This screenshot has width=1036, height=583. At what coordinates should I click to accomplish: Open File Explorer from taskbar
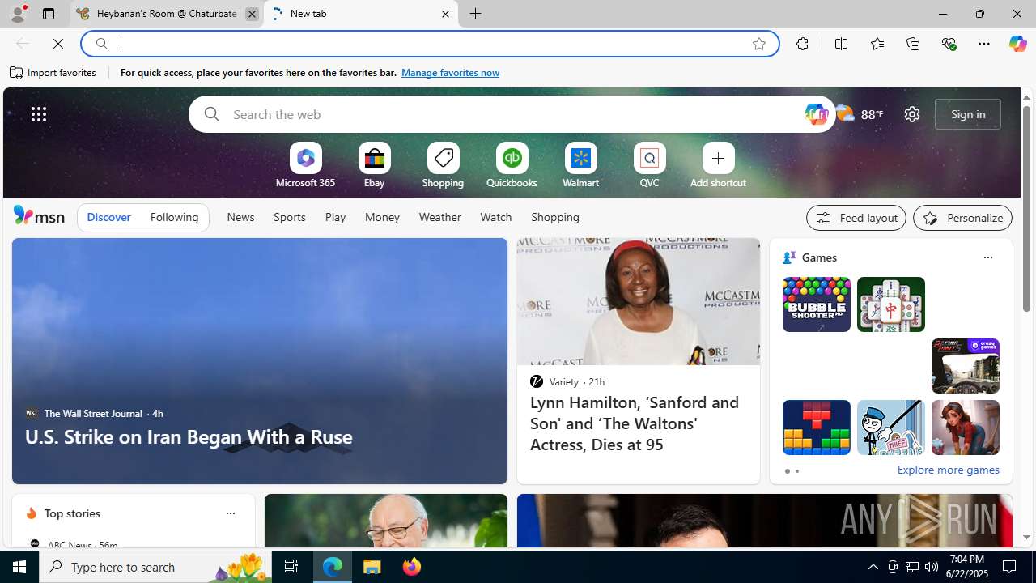(x=372, y=567)
